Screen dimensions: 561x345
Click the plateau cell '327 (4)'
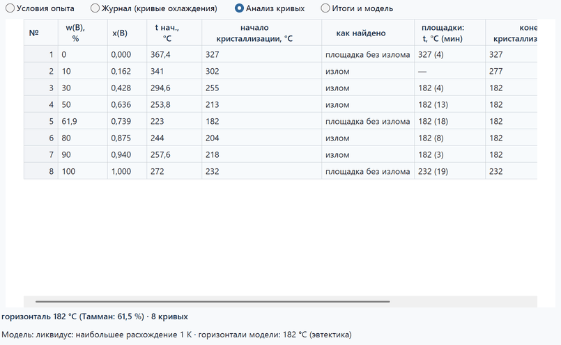(x=449, y=54)
